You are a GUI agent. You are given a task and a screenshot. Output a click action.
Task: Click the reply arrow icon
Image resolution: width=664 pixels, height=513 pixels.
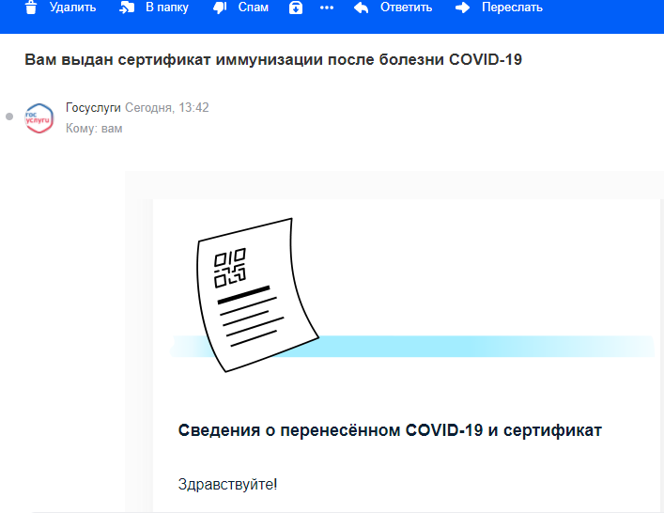(x=362, y=8)
